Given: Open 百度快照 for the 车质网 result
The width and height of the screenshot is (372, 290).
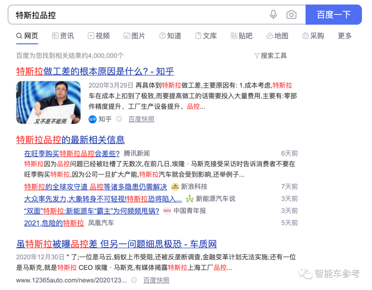Looking at the screenshot, I should 156,280.
